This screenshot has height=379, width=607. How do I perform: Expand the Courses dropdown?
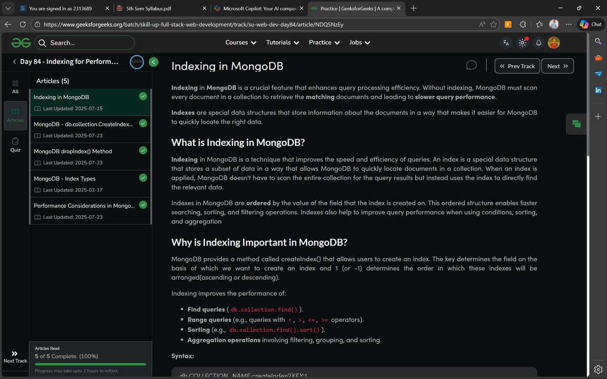[x=241, y=42]
